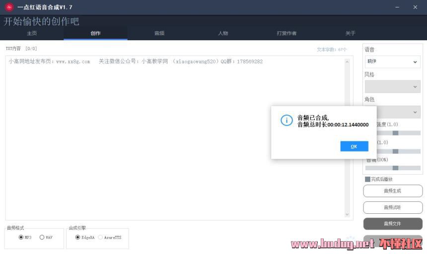Click the text area scrollbar up arrow
The image size is (427, 254).
pyautogui.click(x=347, y=62)
